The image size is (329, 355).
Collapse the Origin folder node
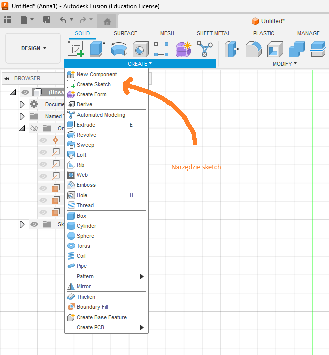coord(22,128)
